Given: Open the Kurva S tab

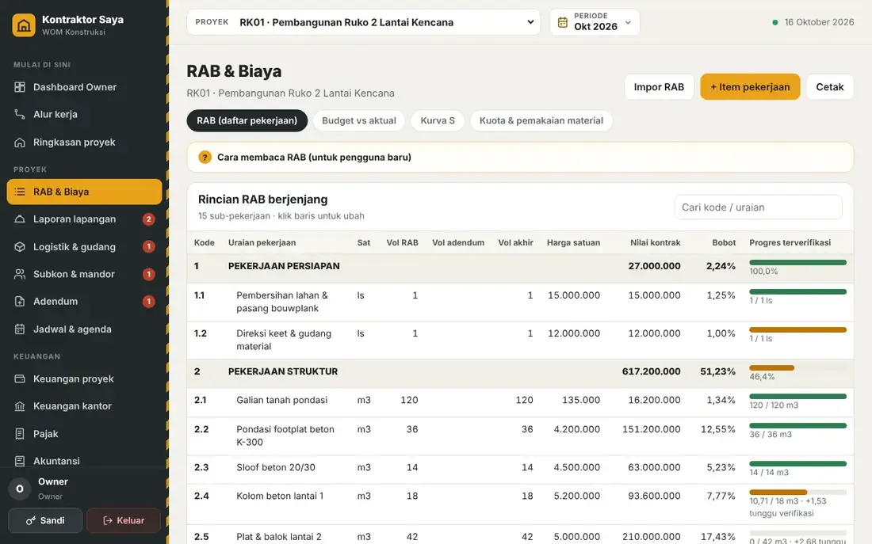Looking at the screenshot, I should 437,120.
